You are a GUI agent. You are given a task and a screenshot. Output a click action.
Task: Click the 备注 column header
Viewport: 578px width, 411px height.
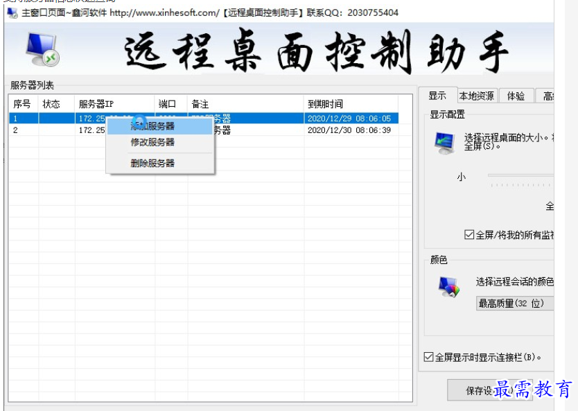pyautogui.click(x=246, y=105)
